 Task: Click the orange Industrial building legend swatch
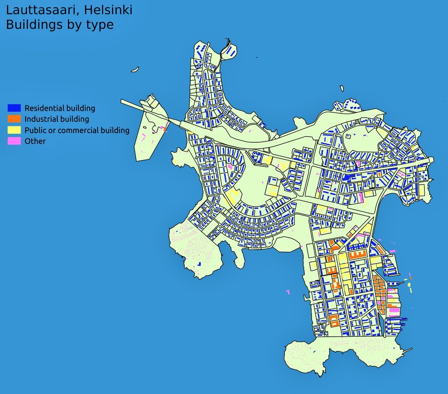click(x=14, y=119)
